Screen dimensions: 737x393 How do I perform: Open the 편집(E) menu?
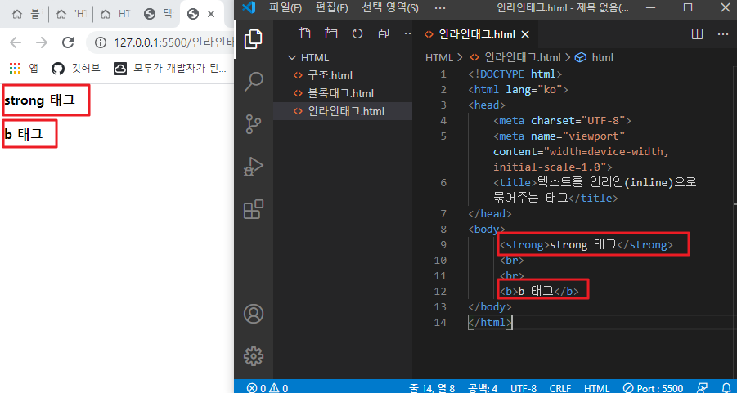[331, 7]
